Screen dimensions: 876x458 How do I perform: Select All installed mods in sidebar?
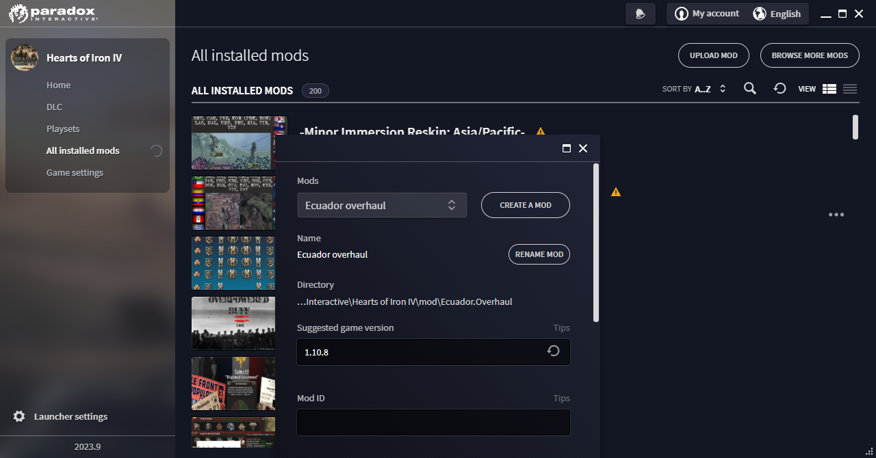click(83, 150)
